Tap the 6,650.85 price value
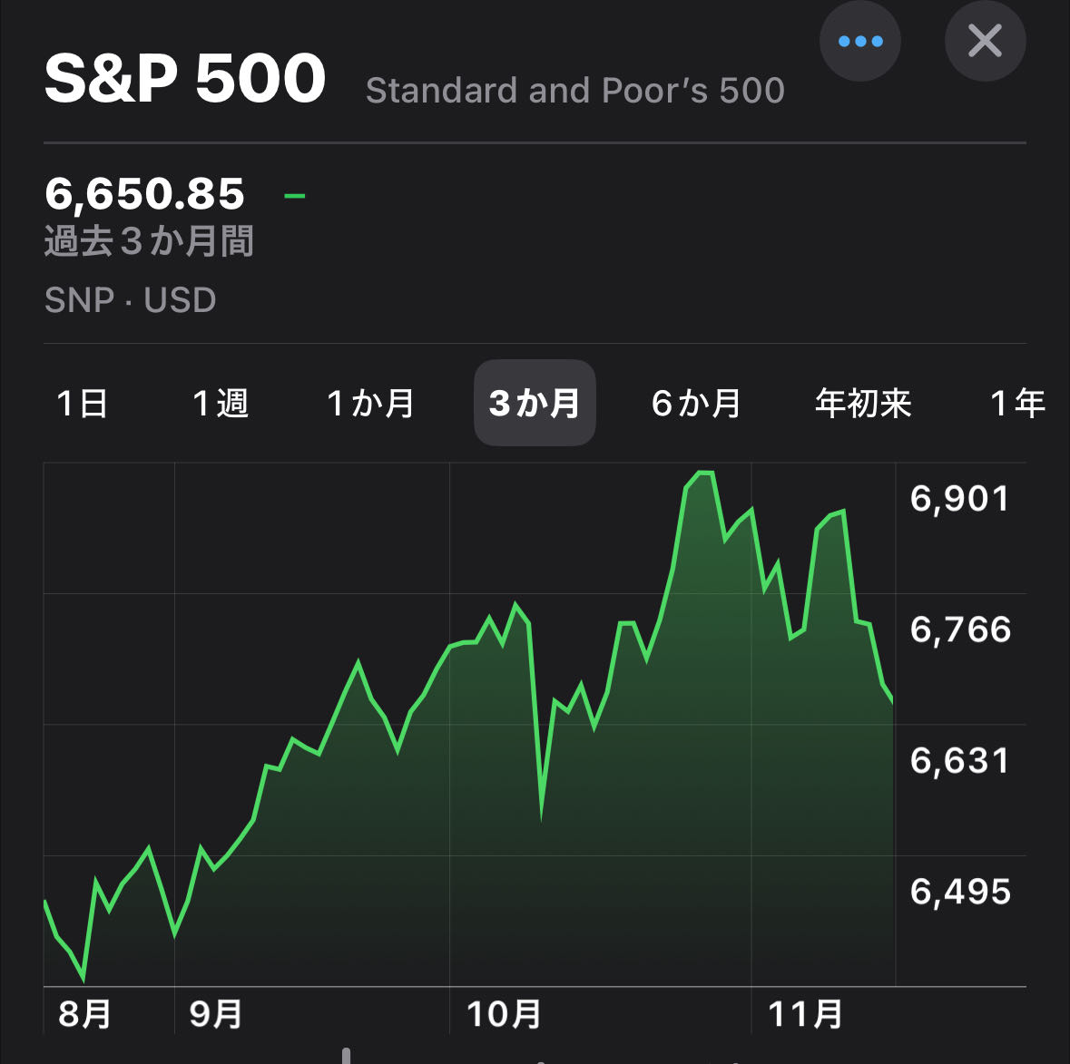This screenshot has height=1064, width=1070. click(145, 193)
